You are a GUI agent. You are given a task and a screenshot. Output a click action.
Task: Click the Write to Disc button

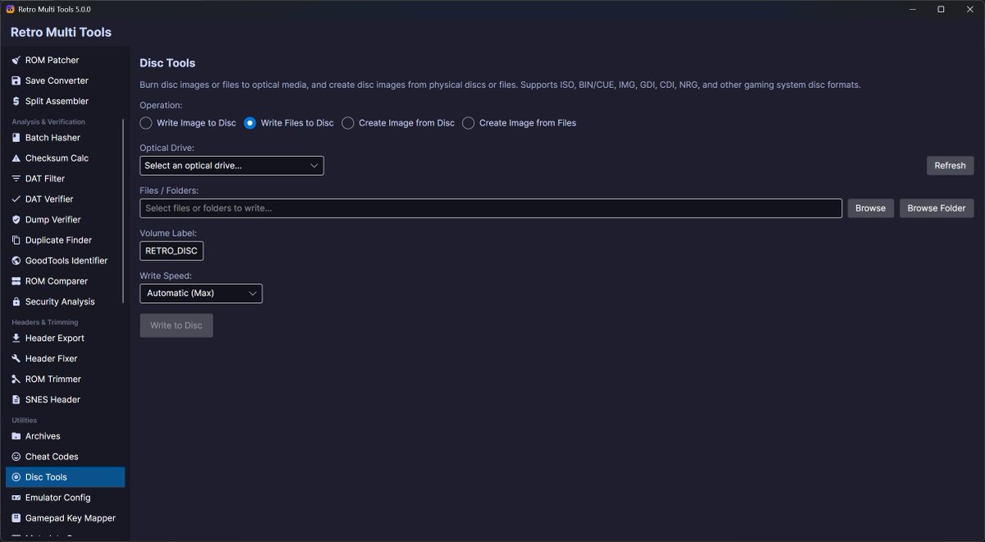[x=176, y=325]
